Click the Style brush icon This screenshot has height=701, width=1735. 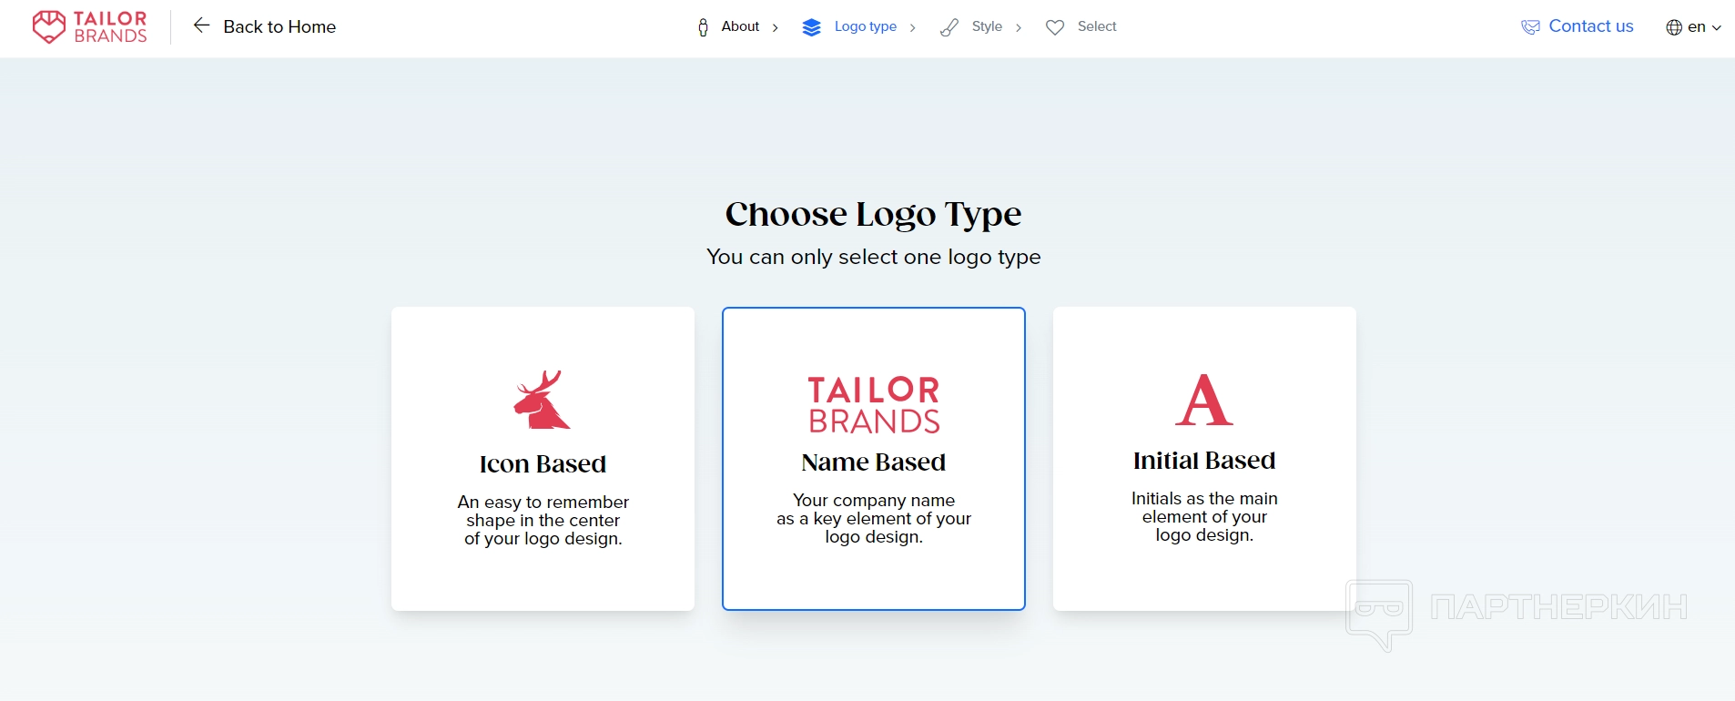point(949,27)
